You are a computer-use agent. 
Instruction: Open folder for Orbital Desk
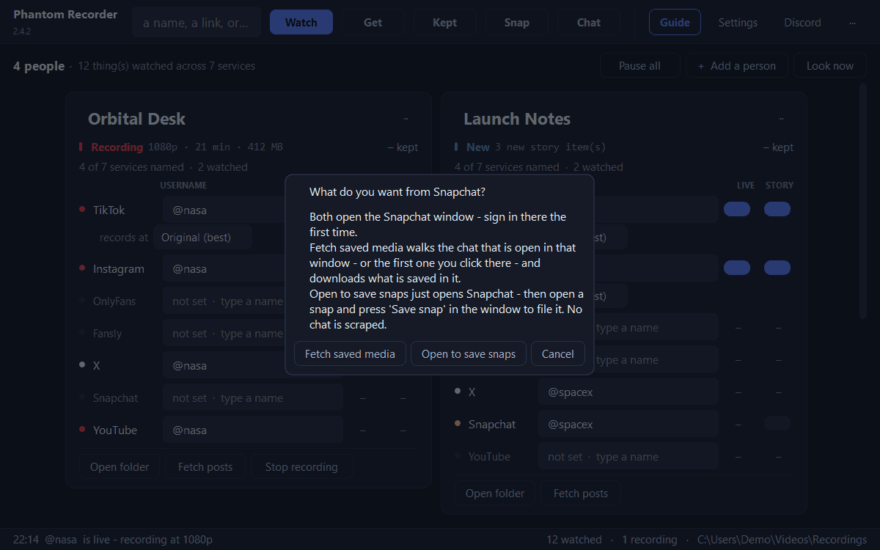[120, 467]
